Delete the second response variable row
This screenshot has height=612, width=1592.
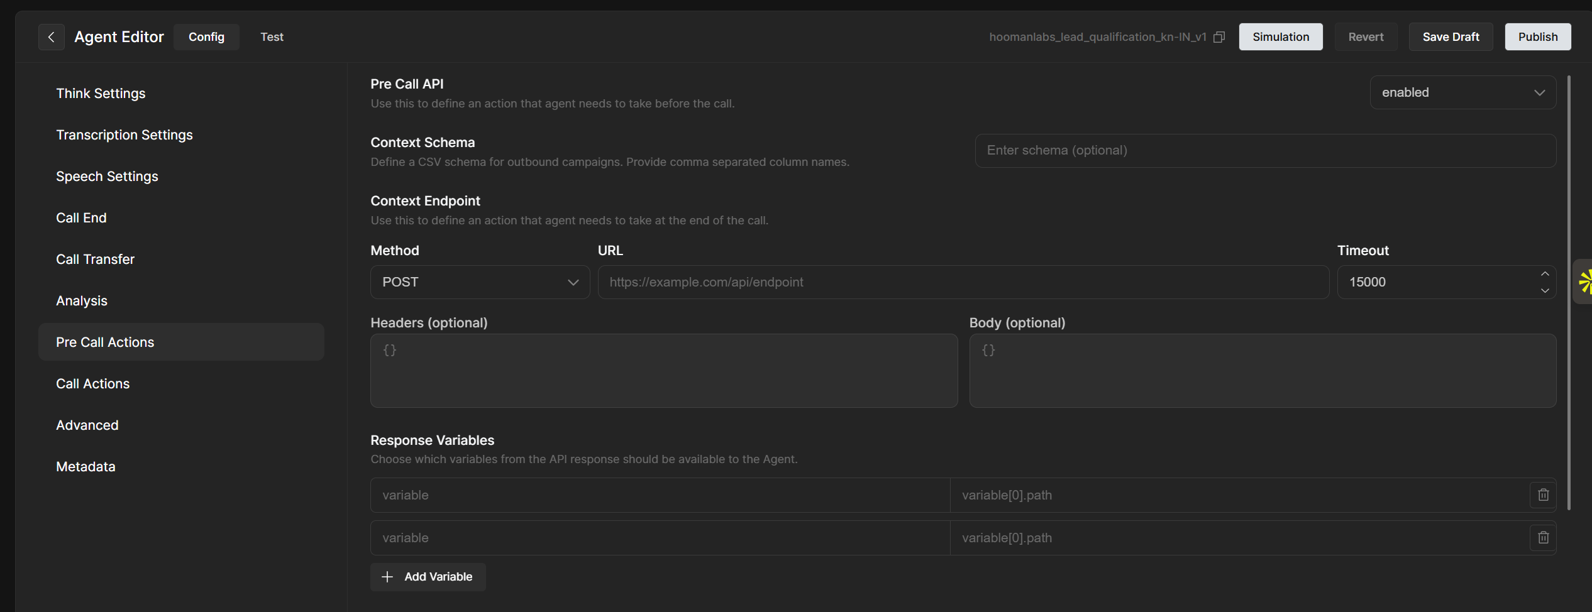[x=1543, y=538]
